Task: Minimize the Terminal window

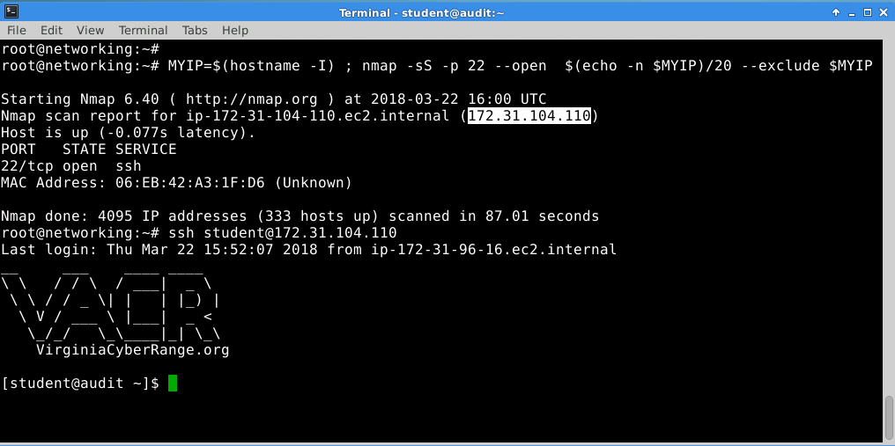Action: [x=854, y=12]
